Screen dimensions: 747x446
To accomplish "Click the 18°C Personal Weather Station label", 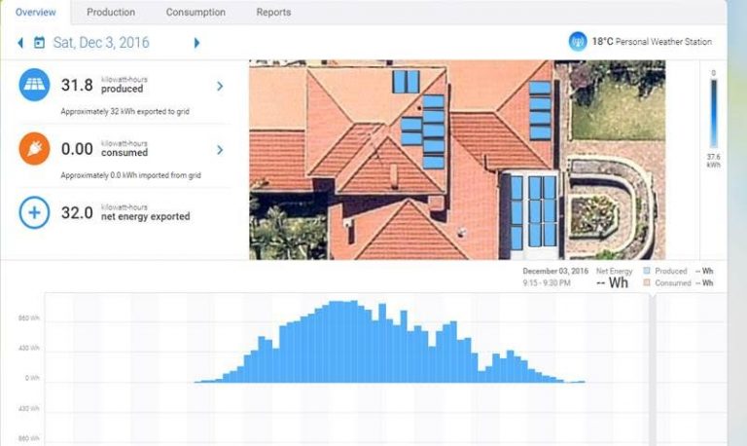I will [652, 42].
